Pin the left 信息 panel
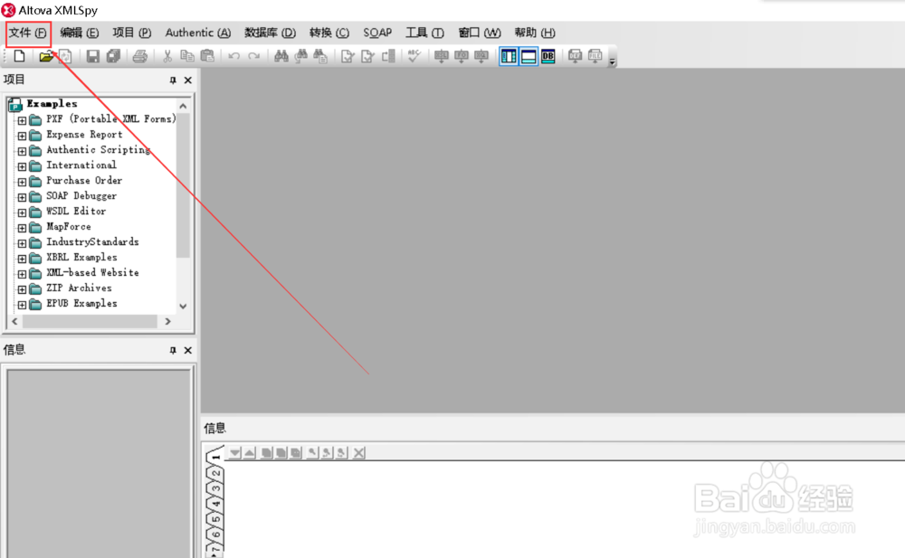 tap(173, 350)
